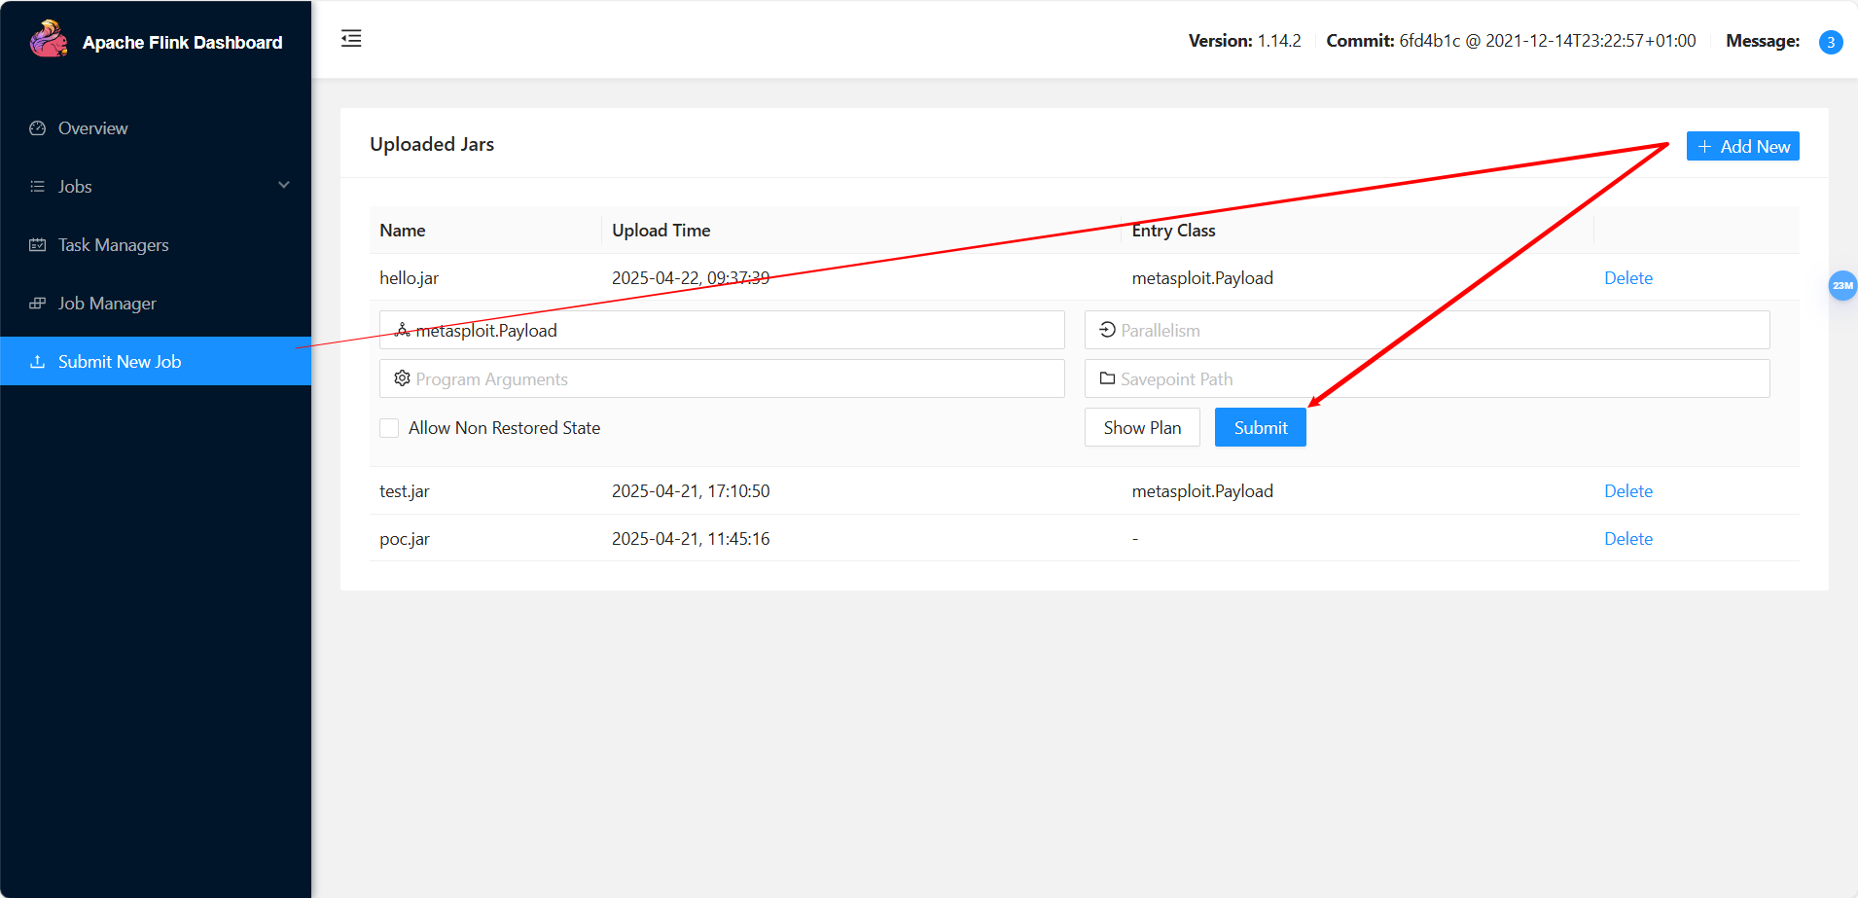
Task: Go to Job Manager page
Action: [x=156, y=304]
